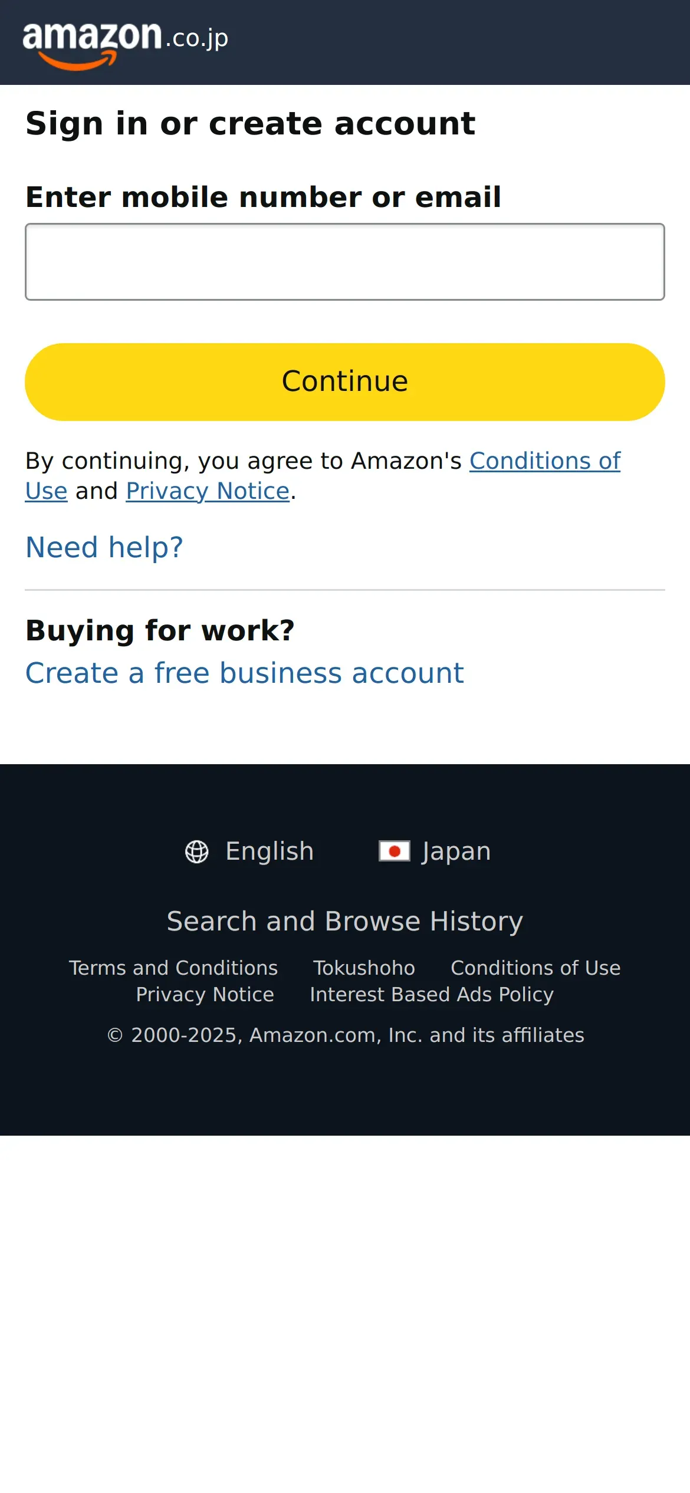Click the Amazon.co.jp logo
Screen dimensions: 690x1493
click(x=125, y=40)
